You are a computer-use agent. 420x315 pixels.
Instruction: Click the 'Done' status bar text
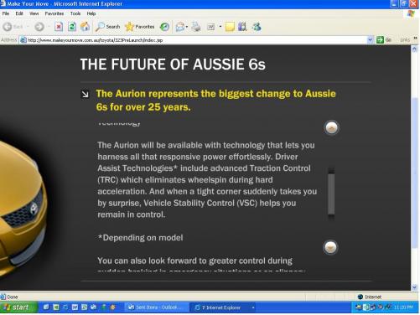pyautogui.click(x=13, y=297)
